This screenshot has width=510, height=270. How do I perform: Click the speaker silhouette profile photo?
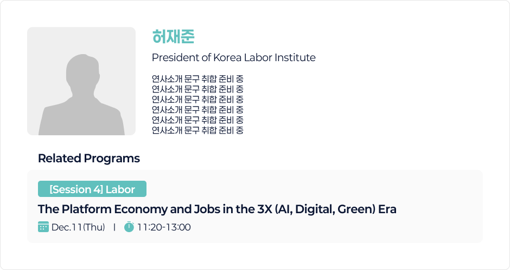point(81,81)
